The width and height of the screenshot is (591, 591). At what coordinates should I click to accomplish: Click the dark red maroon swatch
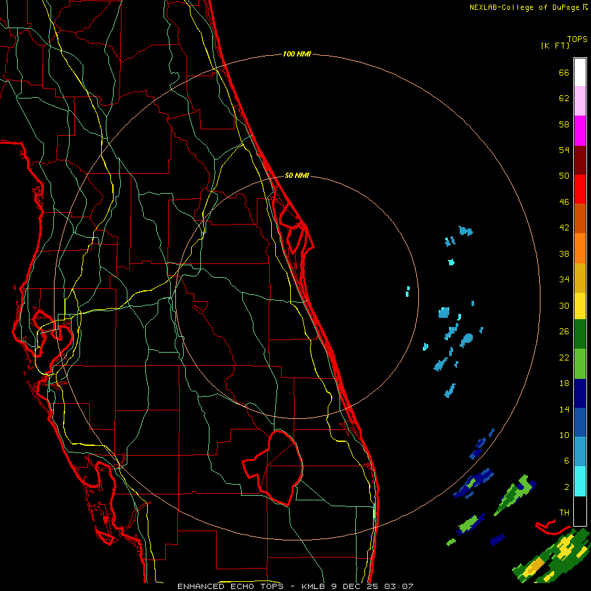click(x=580, y=160)
